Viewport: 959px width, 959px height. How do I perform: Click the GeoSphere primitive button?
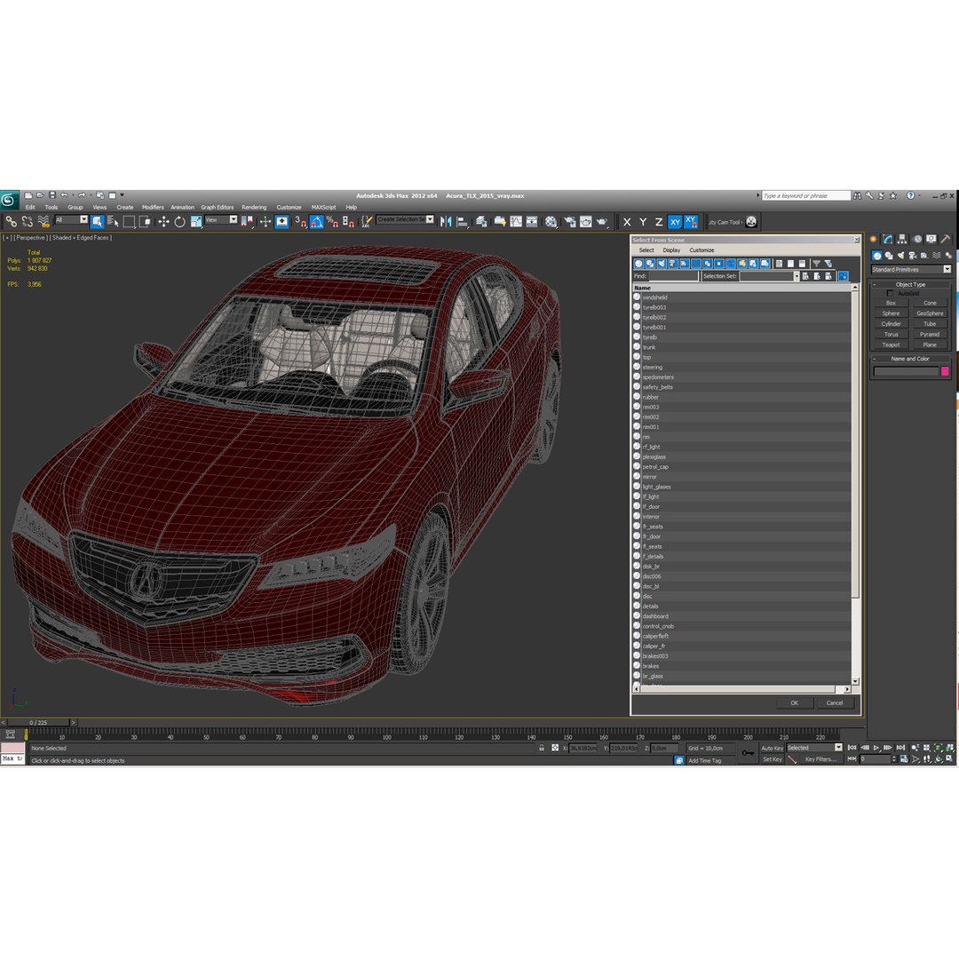[930, 313]
